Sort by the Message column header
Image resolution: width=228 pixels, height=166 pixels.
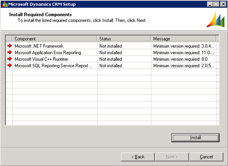(183, 39)
